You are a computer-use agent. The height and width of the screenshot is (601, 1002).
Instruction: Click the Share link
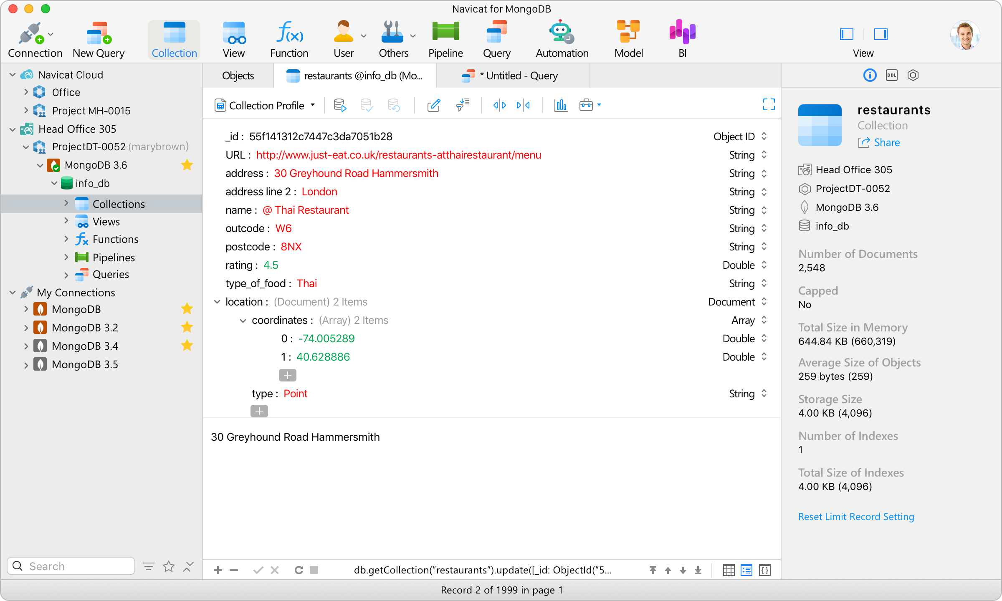click(886, 143)
